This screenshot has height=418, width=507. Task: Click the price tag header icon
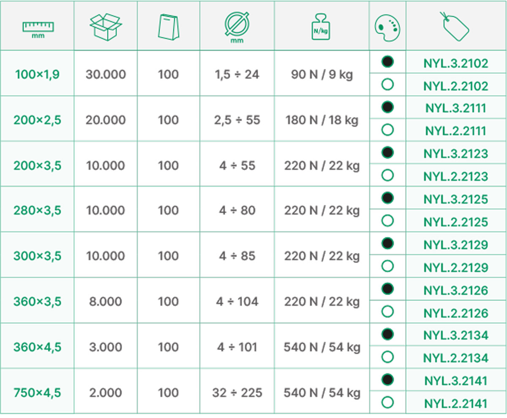click(x=455, y=27)
